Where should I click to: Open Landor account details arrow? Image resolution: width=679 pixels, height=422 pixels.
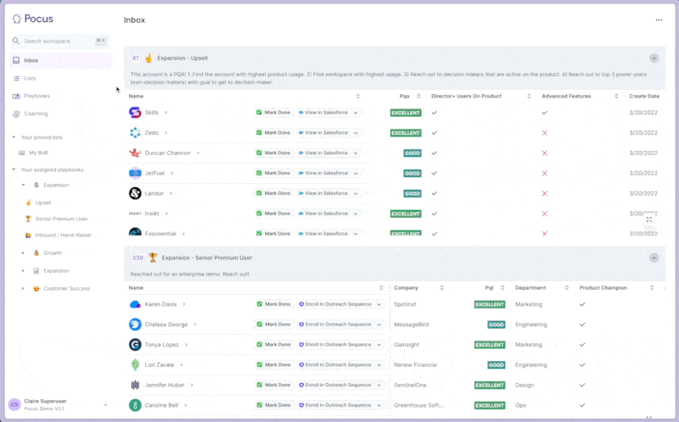click(171, 193)
